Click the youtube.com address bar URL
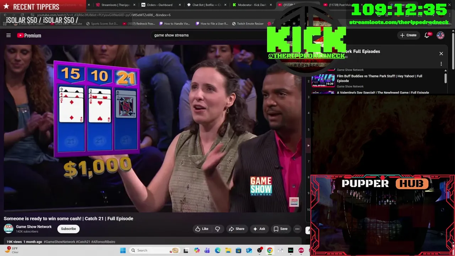This screenshot has height=256, width=455. tap(104, 15)
